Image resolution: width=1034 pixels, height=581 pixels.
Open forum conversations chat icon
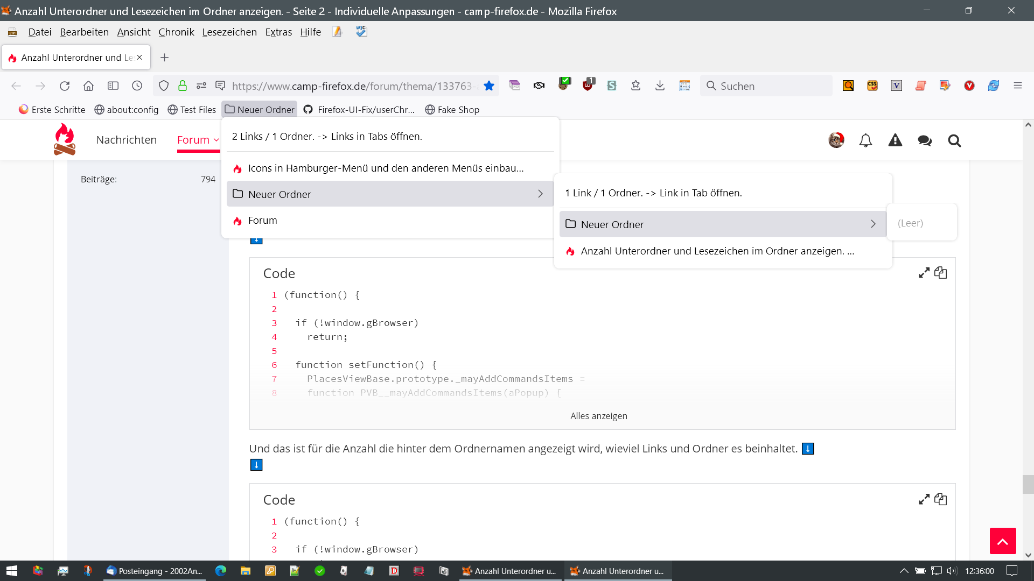click(925, 140)
